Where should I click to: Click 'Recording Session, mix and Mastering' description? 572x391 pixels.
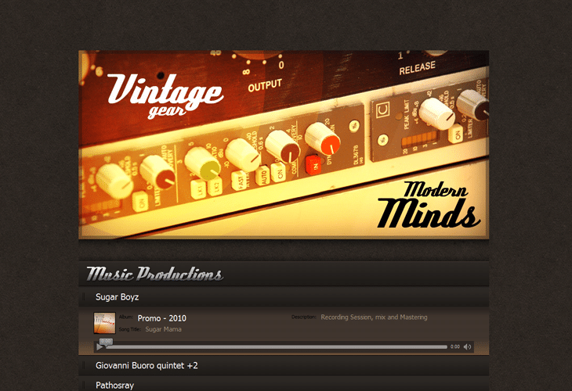pyautogui.click(x=374, y=317)
